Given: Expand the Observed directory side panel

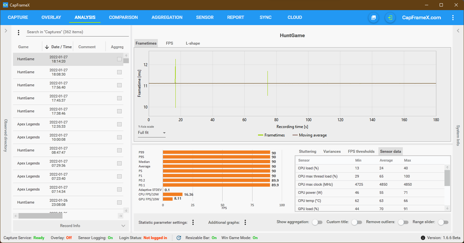Looking at the screenshot, I should (x=6, y=31).
